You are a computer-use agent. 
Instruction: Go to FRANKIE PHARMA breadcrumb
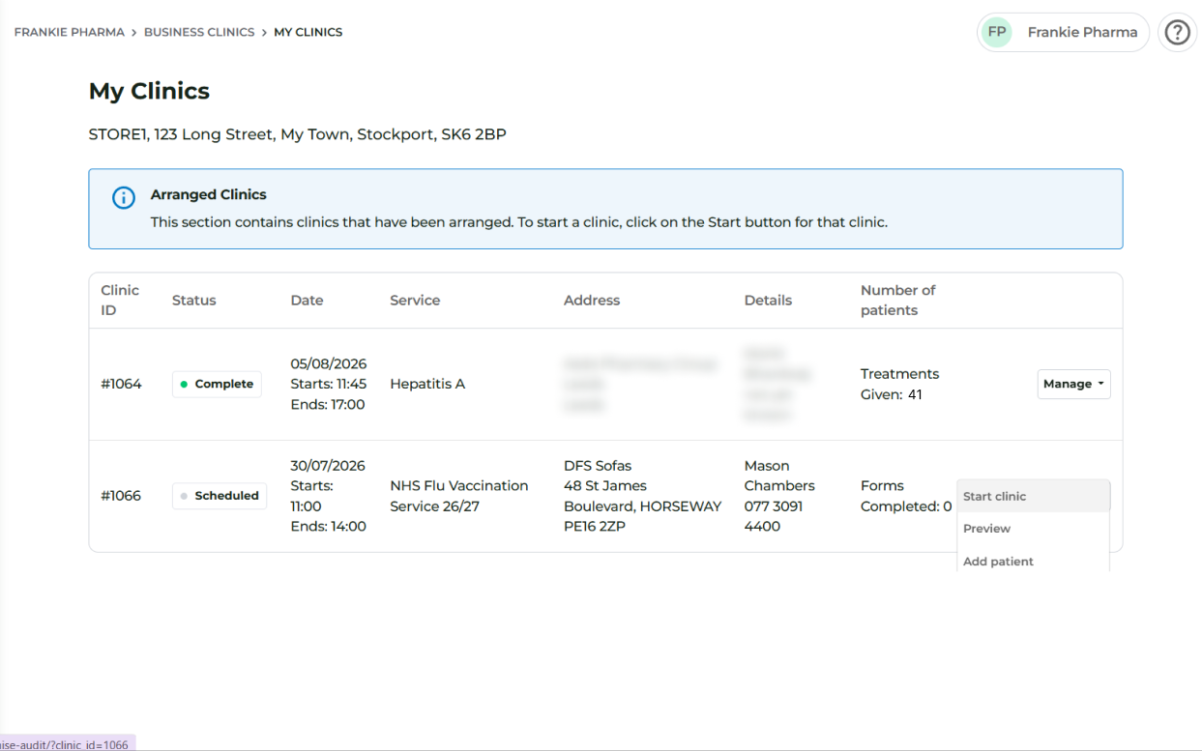(69, 32)
